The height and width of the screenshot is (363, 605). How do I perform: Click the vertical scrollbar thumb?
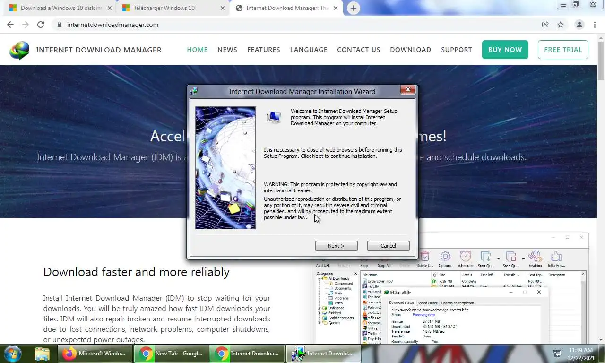click(x=601, y=60)
